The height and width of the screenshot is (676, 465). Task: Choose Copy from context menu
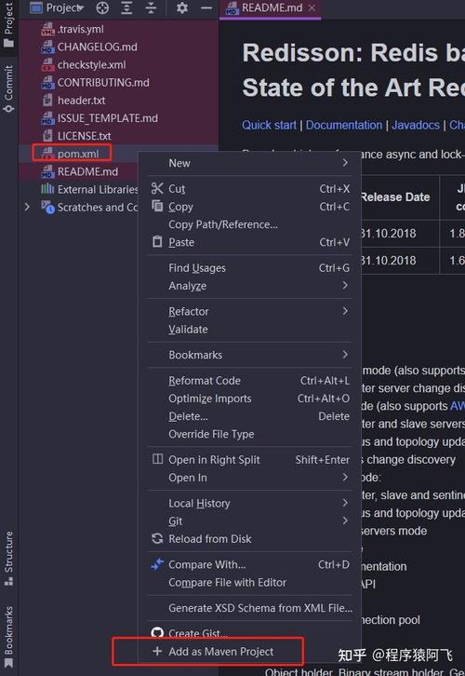tap(250, 207)
